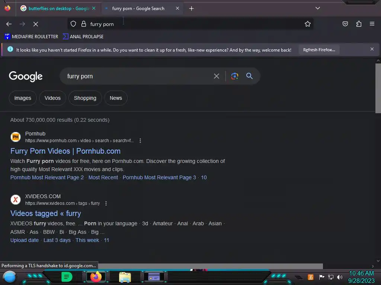
Task: Open Firefox View from the tab bar
Action: pos(7,8)
